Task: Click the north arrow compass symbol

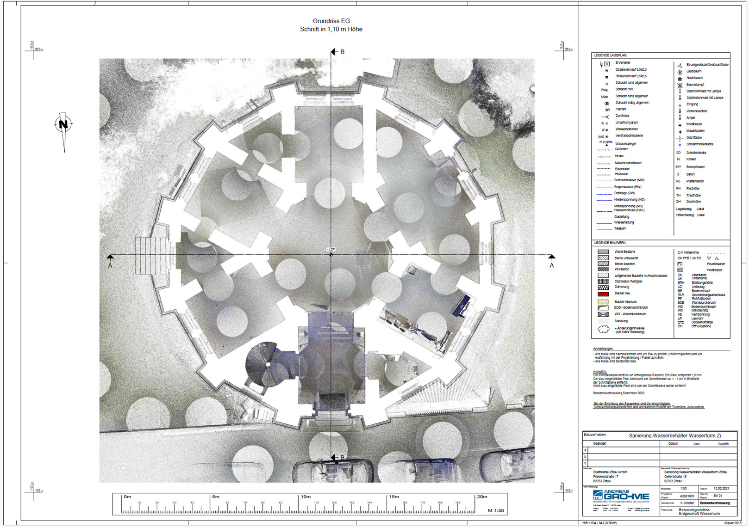Action: pos(63,132)
